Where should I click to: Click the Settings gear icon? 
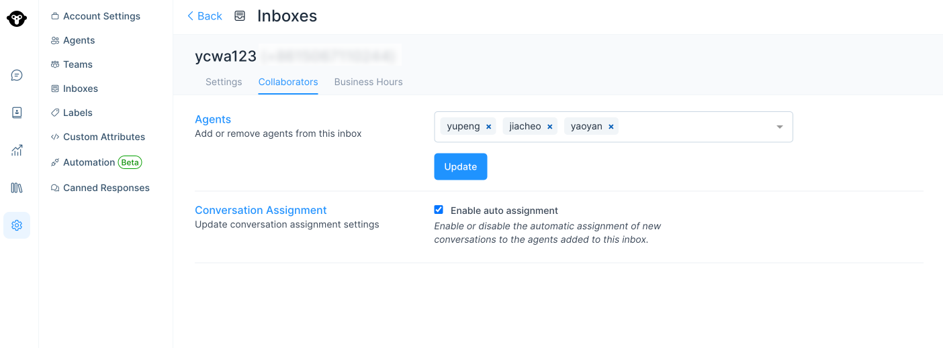click(x=17, y=225)
